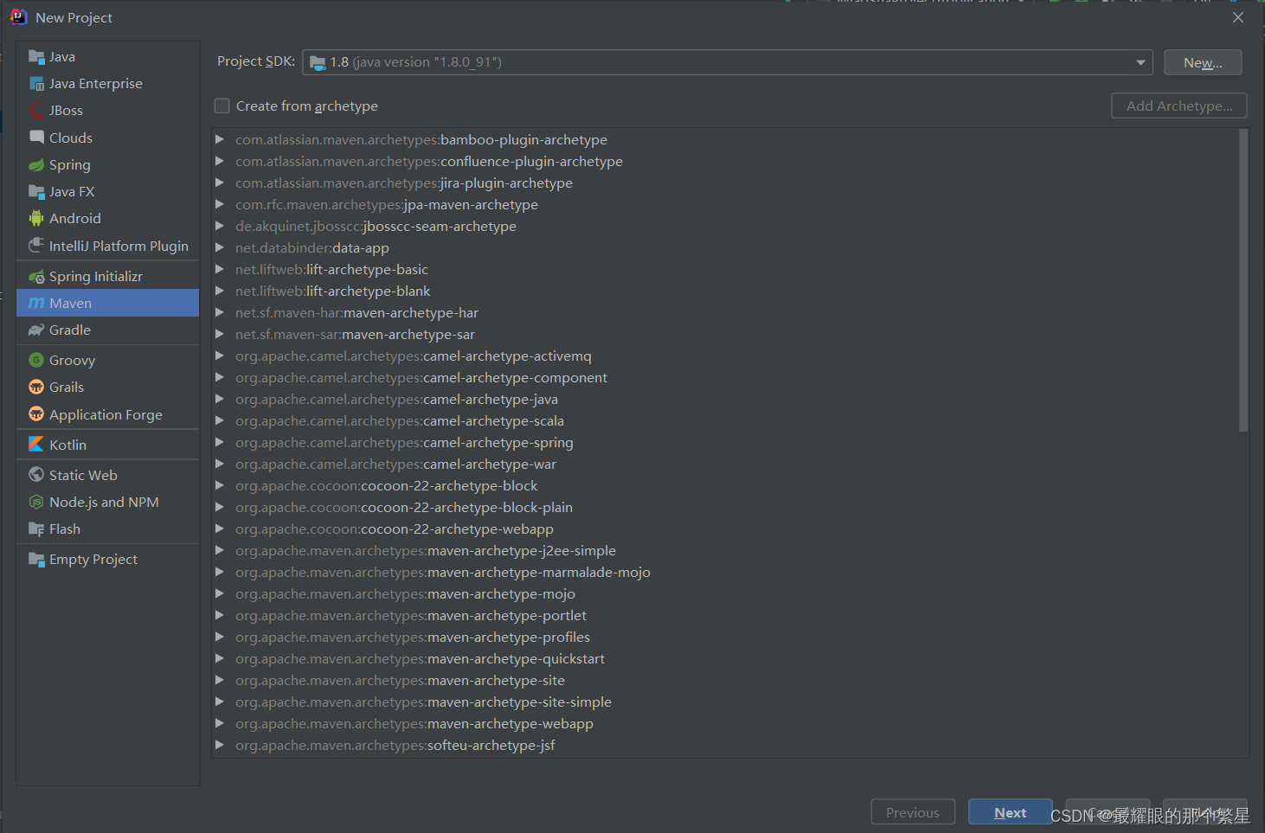The width and height of the screenshot is (1265, 833).
Task: Pick the IntelliJ Platform Plugin icon
Action: pyautogui.click(x=36, y=246)
